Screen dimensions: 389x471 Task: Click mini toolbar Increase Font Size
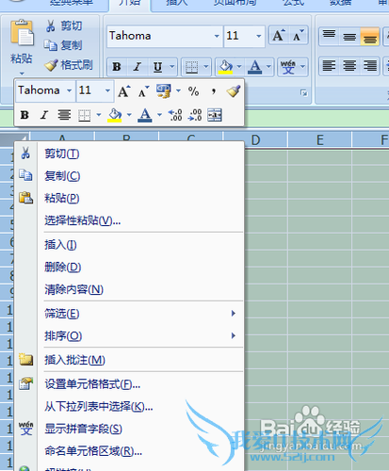tap(124, 91)
